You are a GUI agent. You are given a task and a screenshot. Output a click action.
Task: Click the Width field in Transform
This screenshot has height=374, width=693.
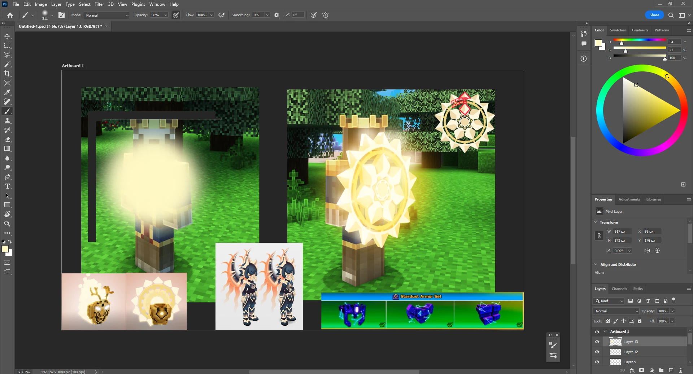(622, 232)
